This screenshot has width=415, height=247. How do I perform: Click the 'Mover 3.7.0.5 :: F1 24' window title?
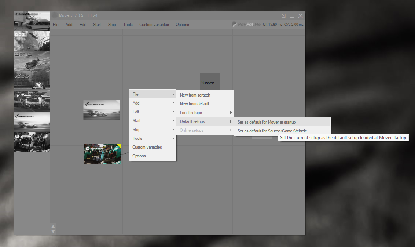pos(78,15)
